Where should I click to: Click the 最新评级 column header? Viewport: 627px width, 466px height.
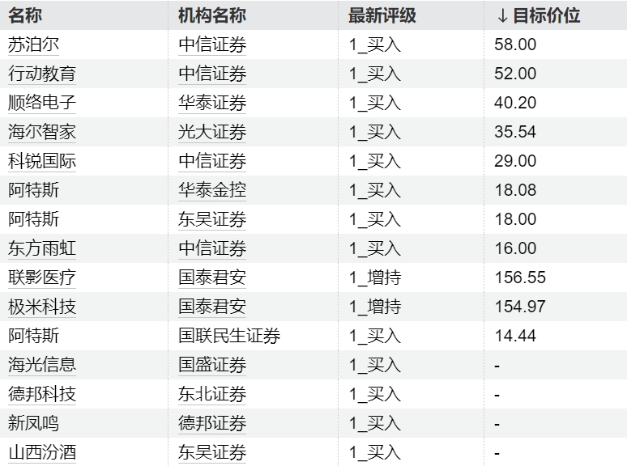tap(382, 15)
